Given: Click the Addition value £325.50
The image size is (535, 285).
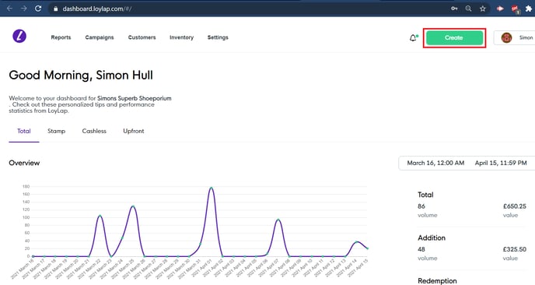Looking at the screenshot, I should click(x=515, y=249).
